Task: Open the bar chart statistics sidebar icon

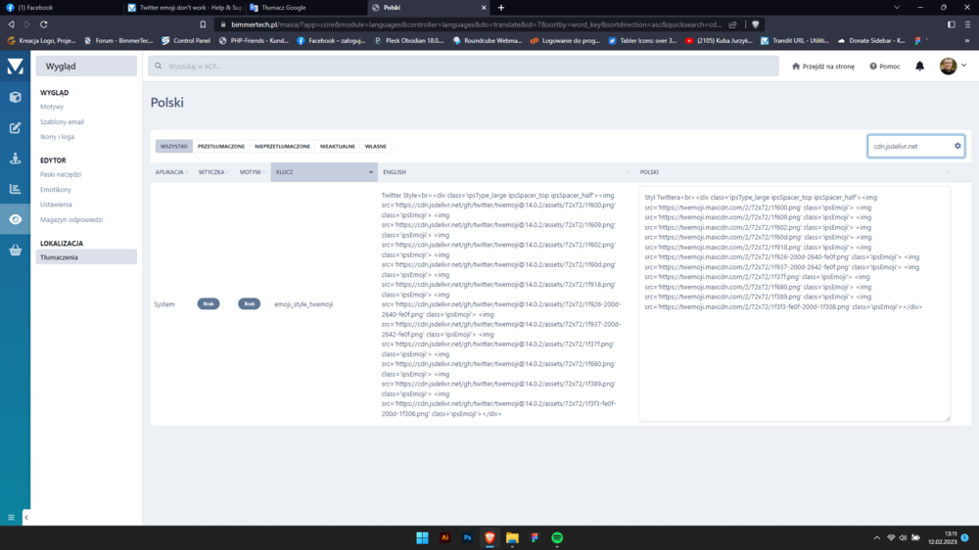Action: (x=15, y=189)
